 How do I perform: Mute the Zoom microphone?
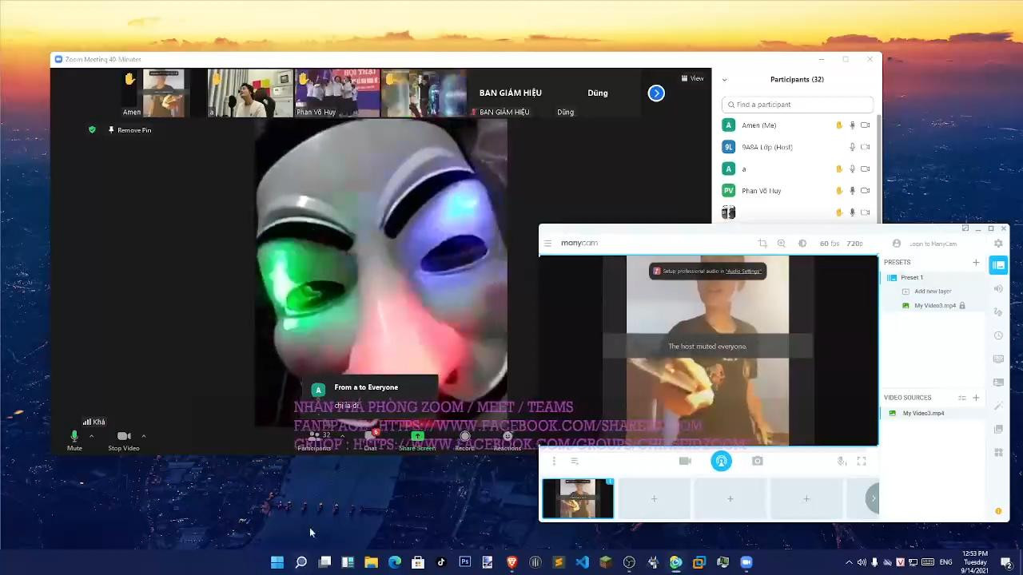pos(74,438)
